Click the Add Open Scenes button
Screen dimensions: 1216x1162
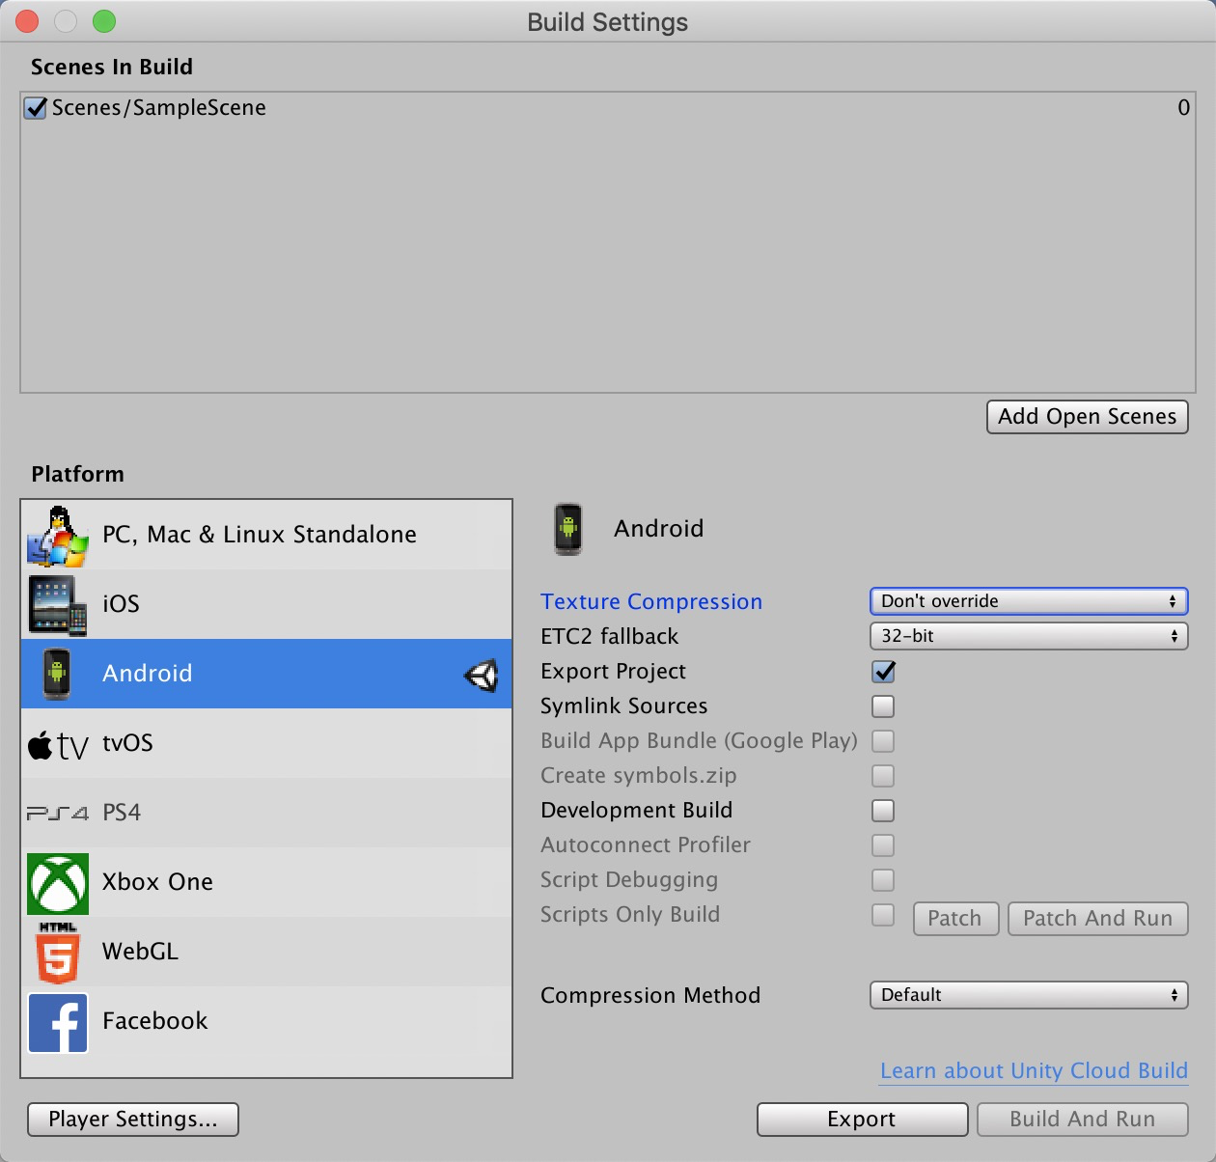(x=1088, y=417)
